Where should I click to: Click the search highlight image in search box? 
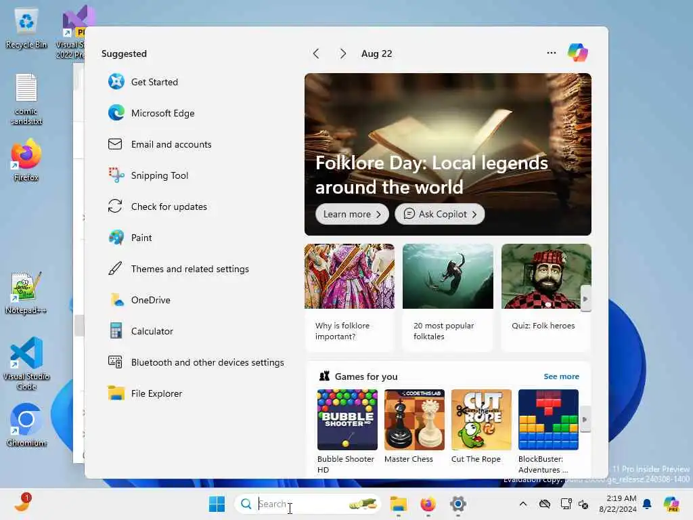point(363,504)
